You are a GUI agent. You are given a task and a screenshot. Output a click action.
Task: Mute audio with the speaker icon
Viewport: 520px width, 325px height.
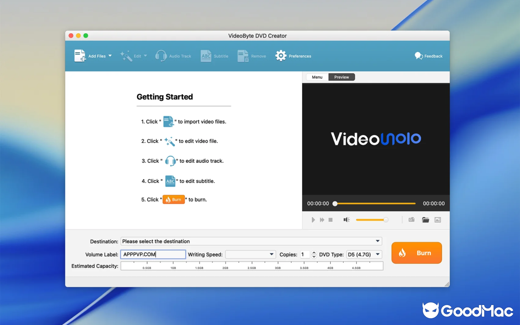pyautogui.click(x=346, y=219)
